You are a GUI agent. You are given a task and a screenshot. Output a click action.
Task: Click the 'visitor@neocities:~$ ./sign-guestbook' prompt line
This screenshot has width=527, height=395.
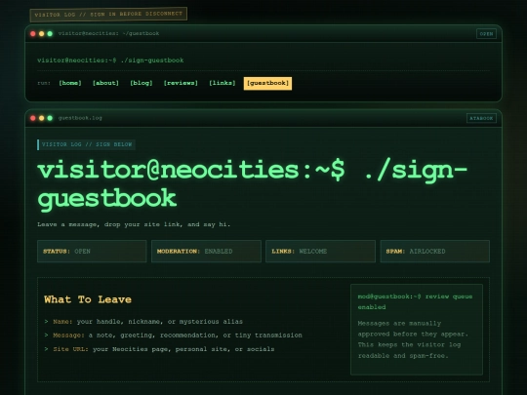pyautogui.click(x=110, y=60)
